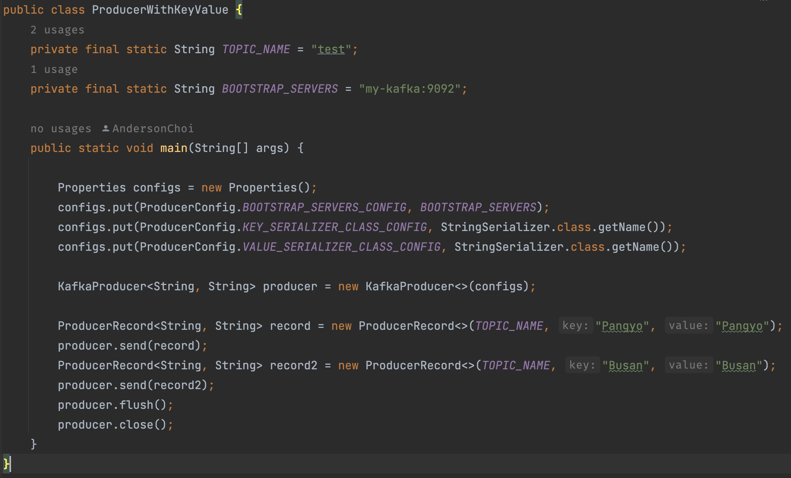The height and width of the screenshot is (478, 791).
Task: Click the 'value:' inlay hint before "Pangyo"
Action: point(688,326)
